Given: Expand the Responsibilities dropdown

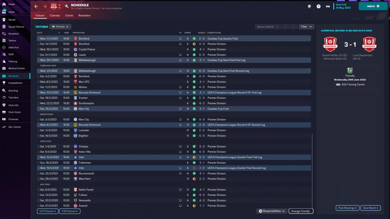Looking at the screenshot, I should pos(272,211).
